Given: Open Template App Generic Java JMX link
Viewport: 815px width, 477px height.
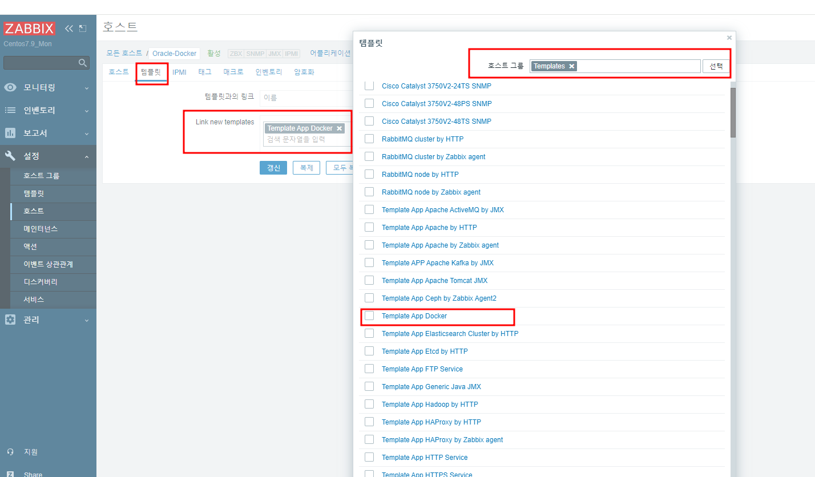Looking at the screenshot, I should 431,386.
